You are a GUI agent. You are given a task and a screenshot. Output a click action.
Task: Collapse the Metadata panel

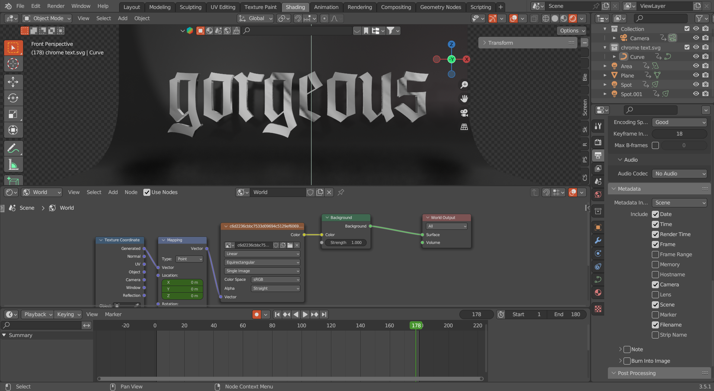629,189
